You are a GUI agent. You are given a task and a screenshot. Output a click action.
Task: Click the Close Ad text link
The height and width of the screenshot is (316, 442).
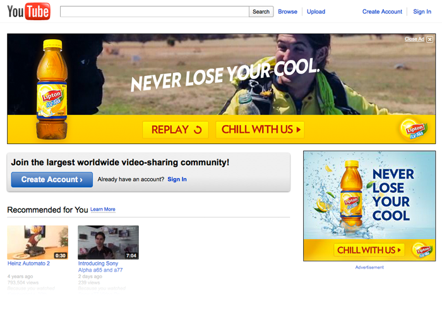pos(414,39)
